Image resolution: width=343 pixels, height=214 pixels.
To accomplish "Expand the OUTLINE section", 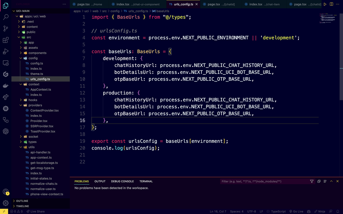I will (40, 201).
